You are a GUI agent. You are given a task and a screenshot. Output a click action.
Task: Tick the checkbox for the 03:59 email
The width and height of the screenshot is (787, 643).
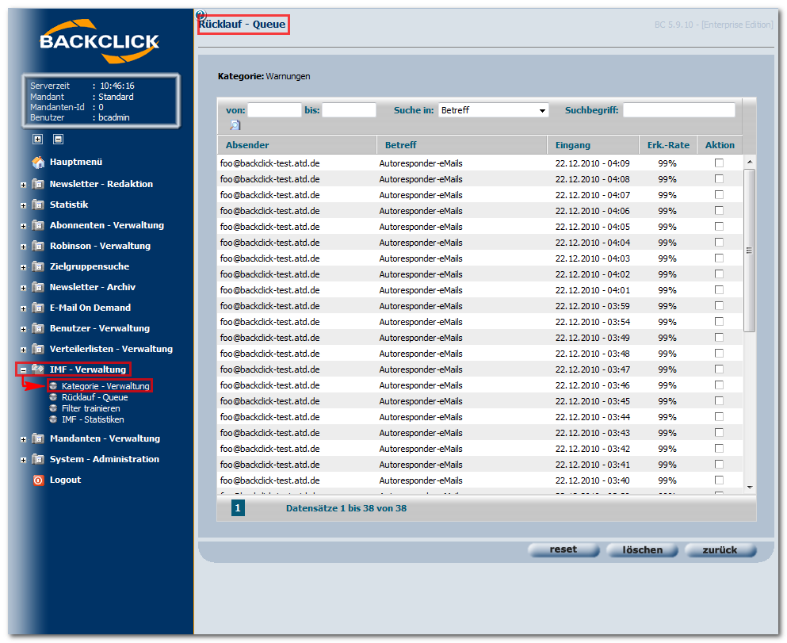pos(719,306)
